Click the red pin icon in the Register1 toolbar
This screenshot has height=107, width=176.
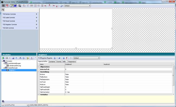67,58
